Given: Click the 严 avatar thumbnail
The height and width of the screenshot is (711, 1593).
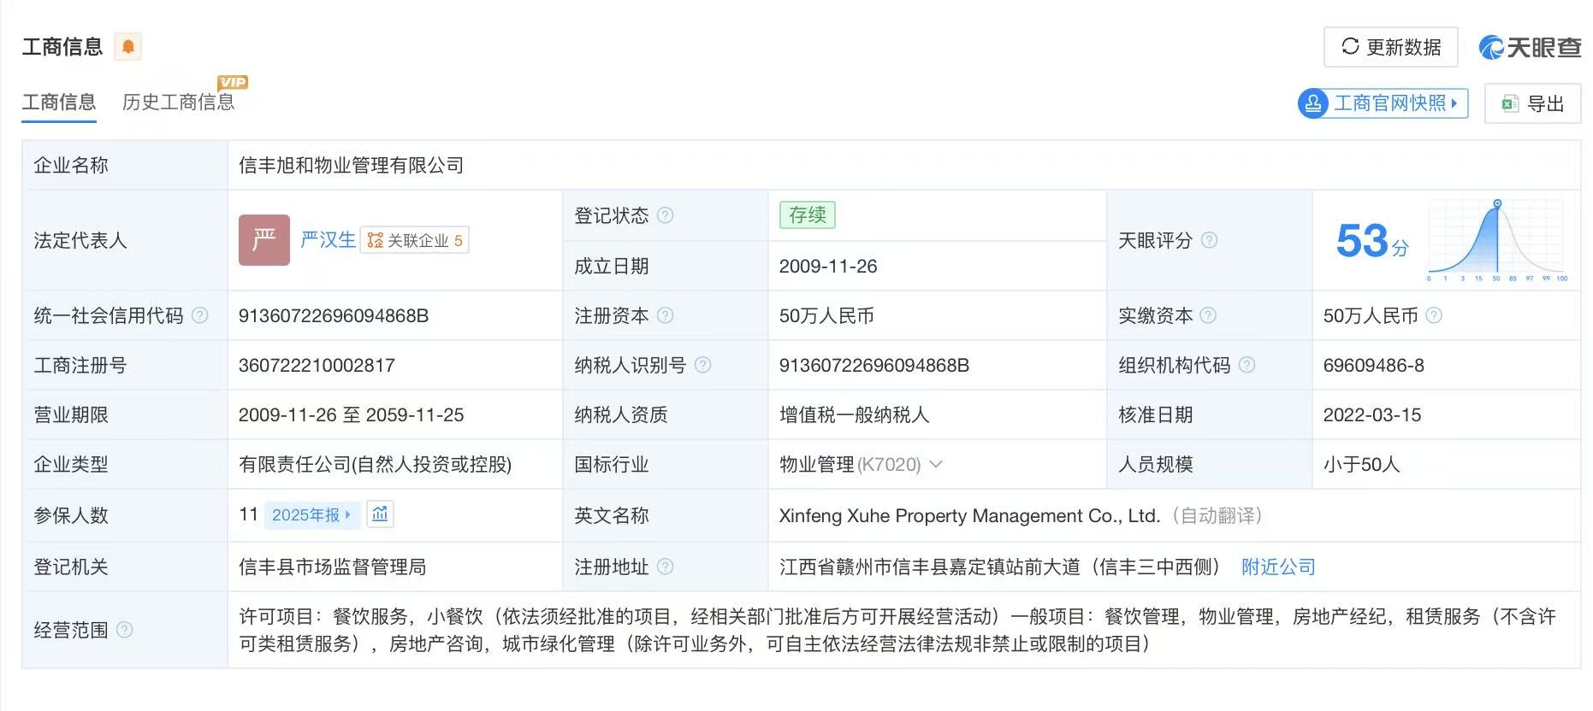Looking at the screenshot, I should pos(264,240).
